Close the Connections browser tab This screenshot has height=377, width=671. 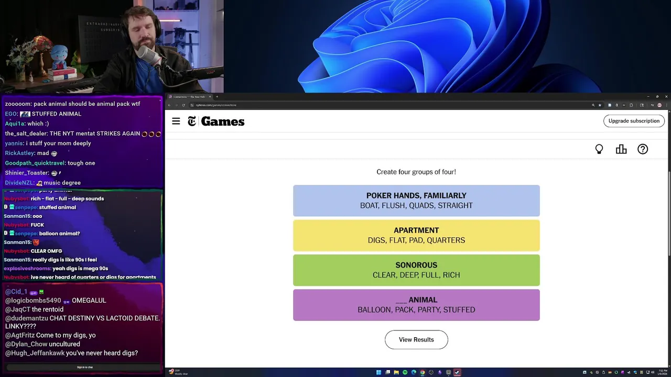tap(210, 96)
